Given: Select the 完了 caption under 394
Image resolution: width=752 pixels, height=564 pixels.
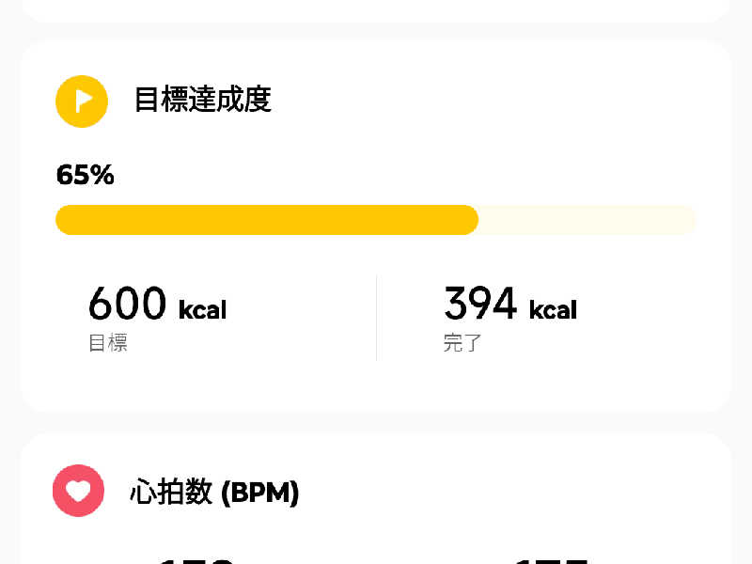Looking at the screenshot, I should [x=462, y=343].
